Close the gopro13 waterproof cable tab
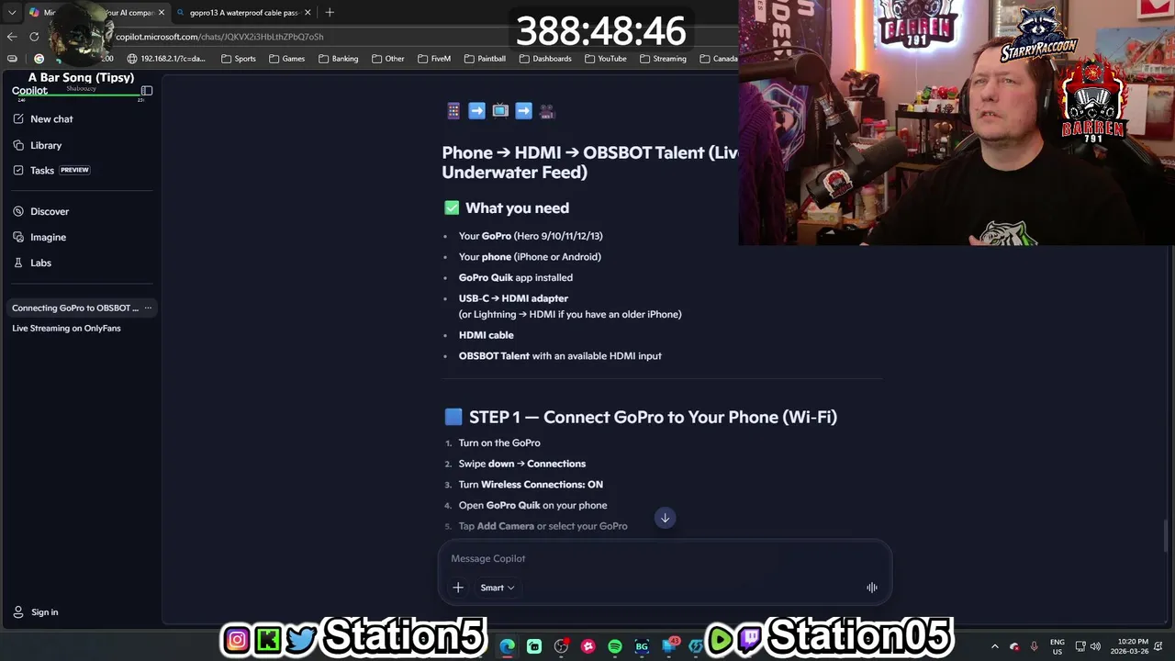Image resolution: width=1175 pixels, height=661 pixels. pyautogui.click(x=308, y=13)
